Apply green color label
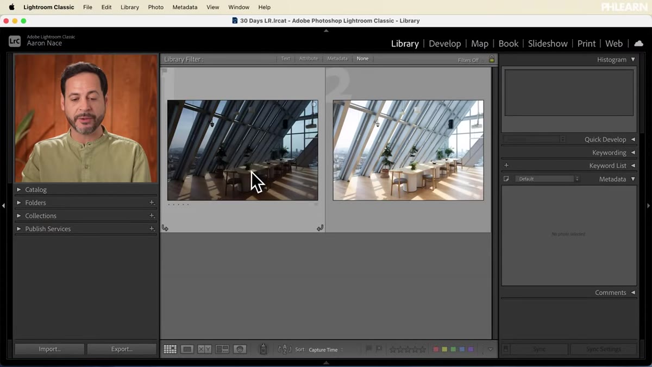Viewport: 652px width, 367px height. point(453,350)
